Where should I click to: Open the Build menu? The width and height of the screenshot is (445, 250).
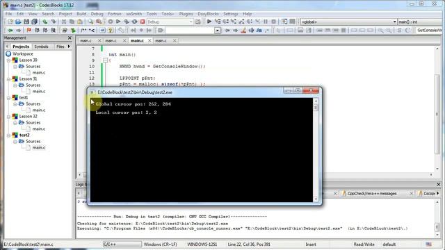81,14
